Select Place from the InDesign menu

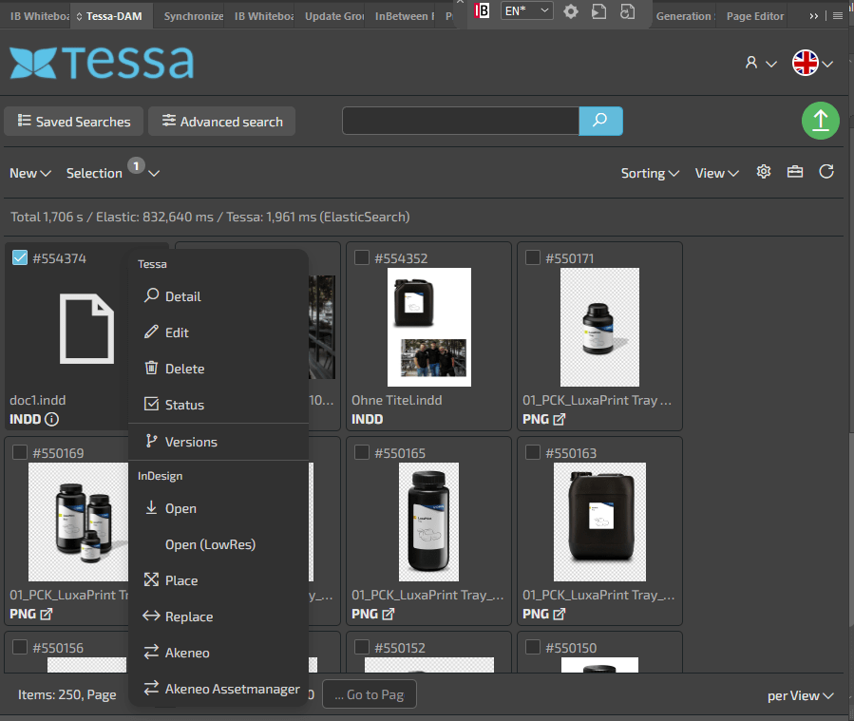coord(180,580)
